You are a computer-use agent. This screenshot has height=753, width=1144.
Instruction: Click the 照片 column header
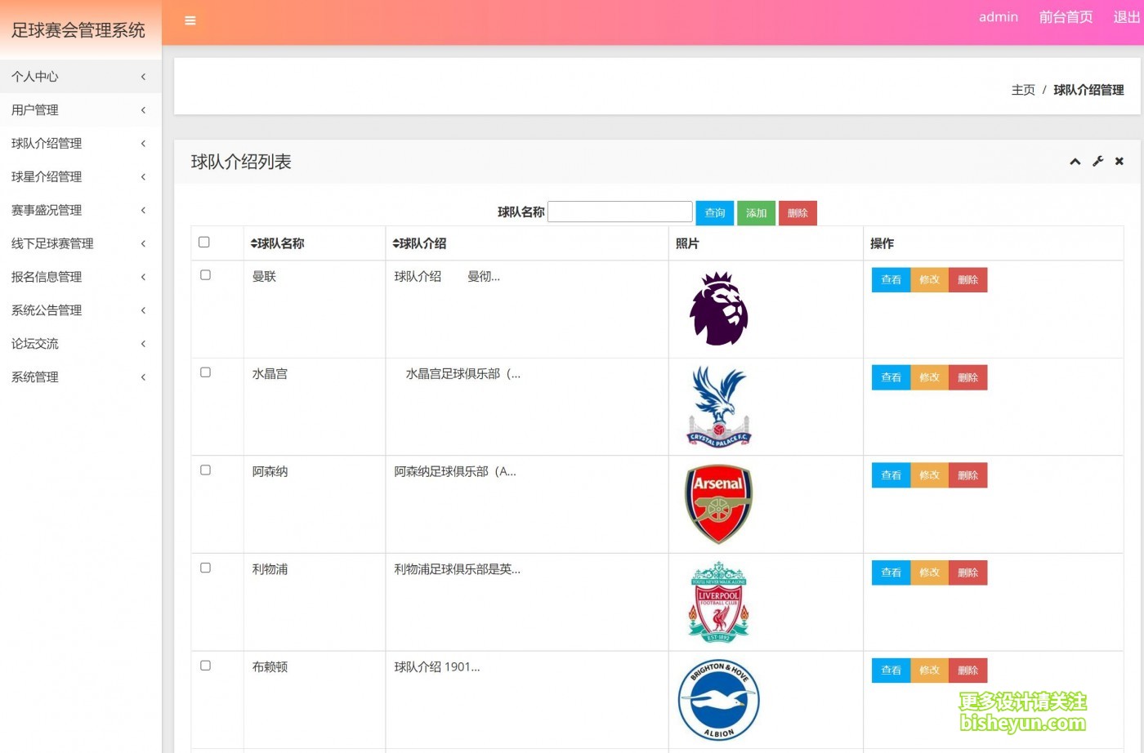coord(687,243)
